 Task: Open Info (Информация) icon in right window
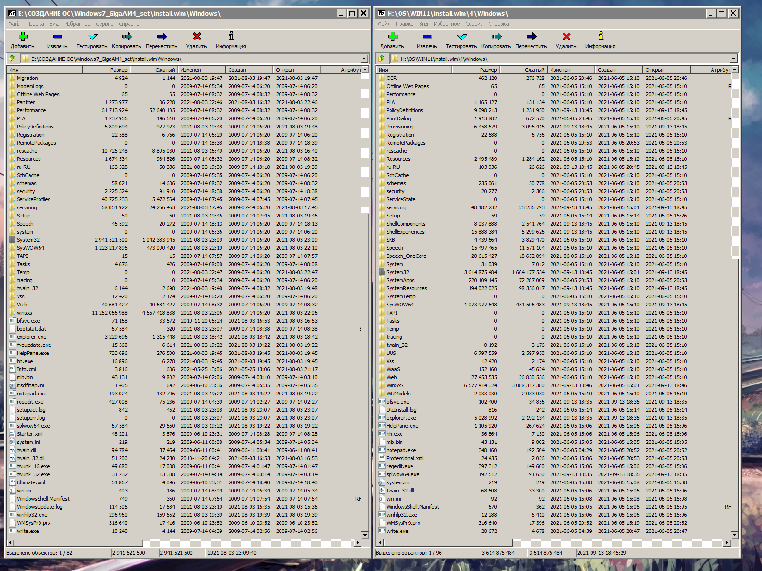pyautogui.click(x=601, y=37)
